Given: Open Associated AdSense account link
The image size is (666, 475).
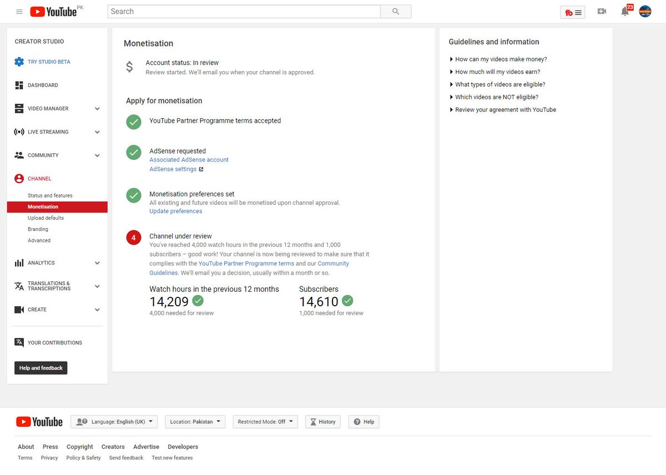Looking at the screenshot, I should pyautogui.click(x=189, y=160).
